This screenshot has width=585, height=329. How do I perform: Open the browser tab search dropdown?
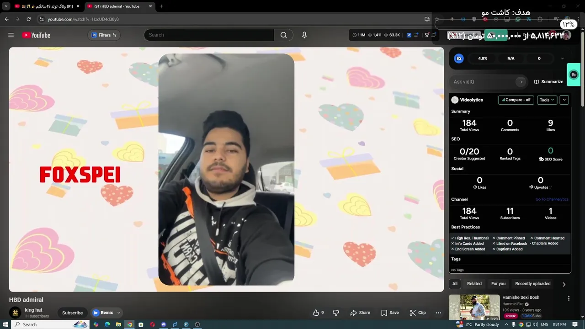[x=6, y=6]
